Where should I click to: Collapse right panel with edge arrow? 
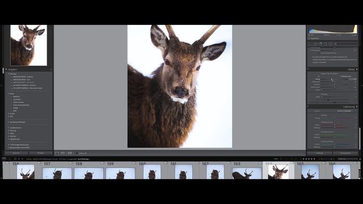pos(362,86)
